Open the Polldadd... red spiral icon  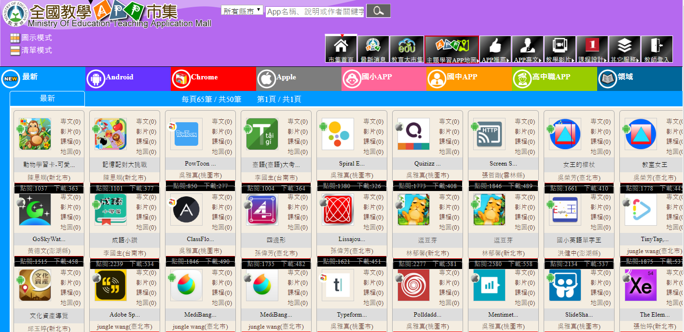(413, 285)
